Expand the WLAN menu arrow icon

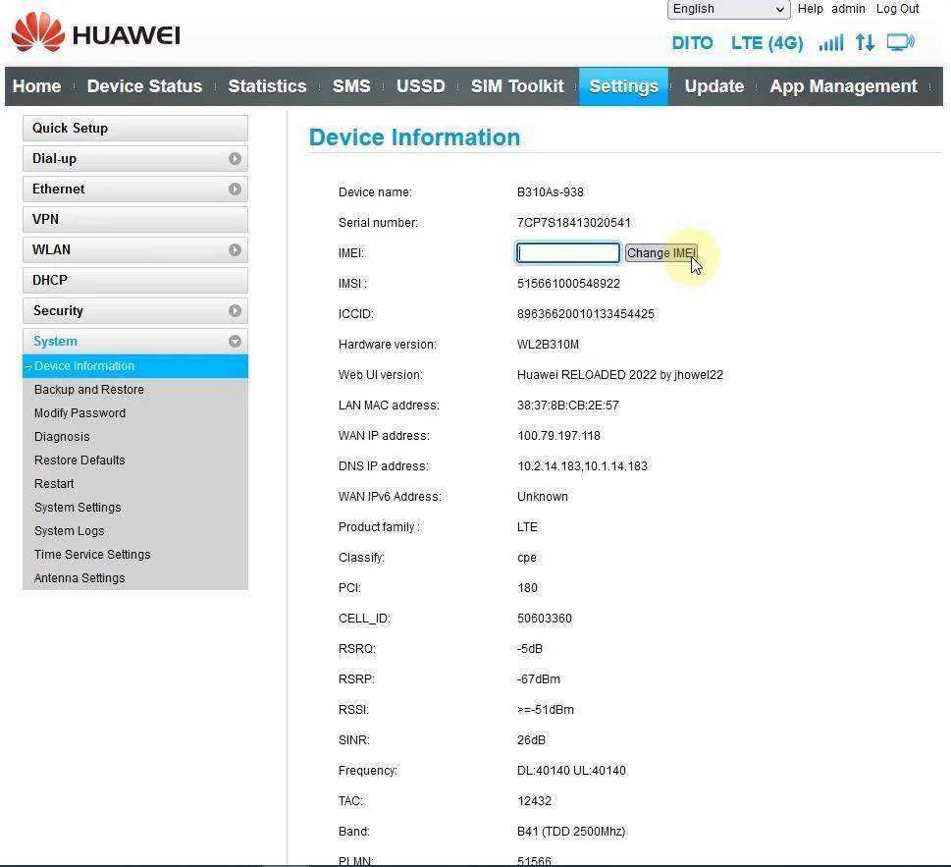pos(235,249)
